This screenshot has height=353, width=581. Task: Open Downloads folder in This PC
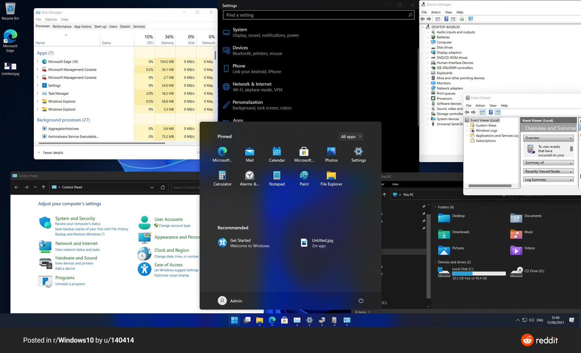click(454, 233)
